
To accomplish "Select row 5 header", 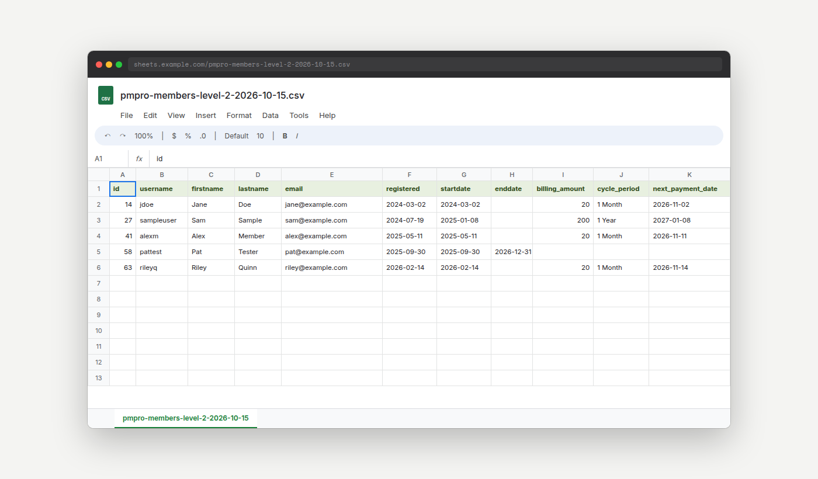I will pyautogui.click(x=99, y=252).
